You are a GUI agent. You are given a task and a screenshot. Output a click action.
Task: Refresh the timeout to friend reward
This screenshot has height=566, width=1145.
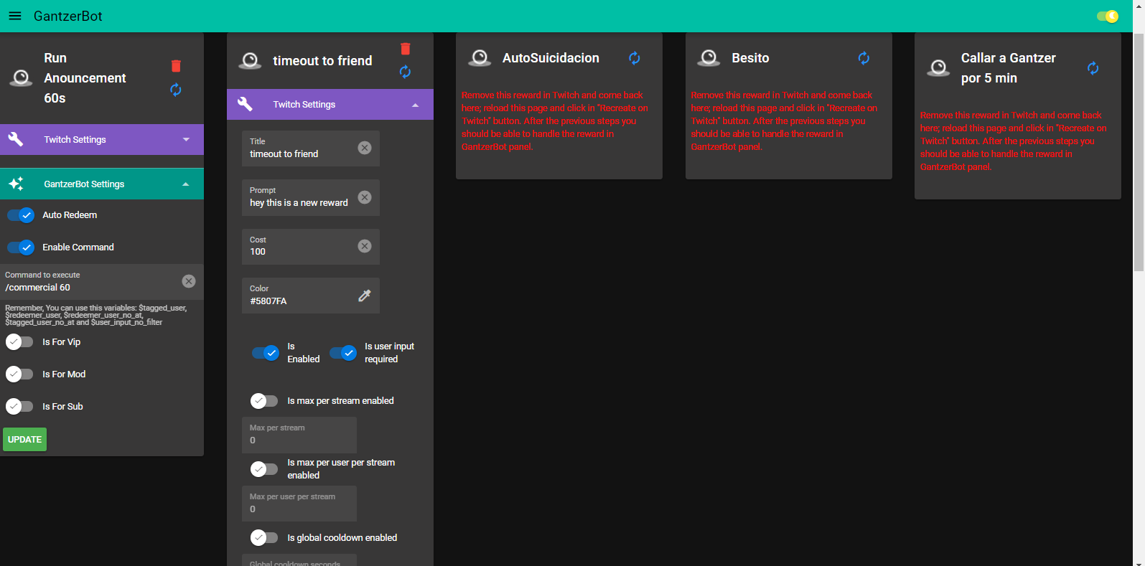[x=406, y=72]
